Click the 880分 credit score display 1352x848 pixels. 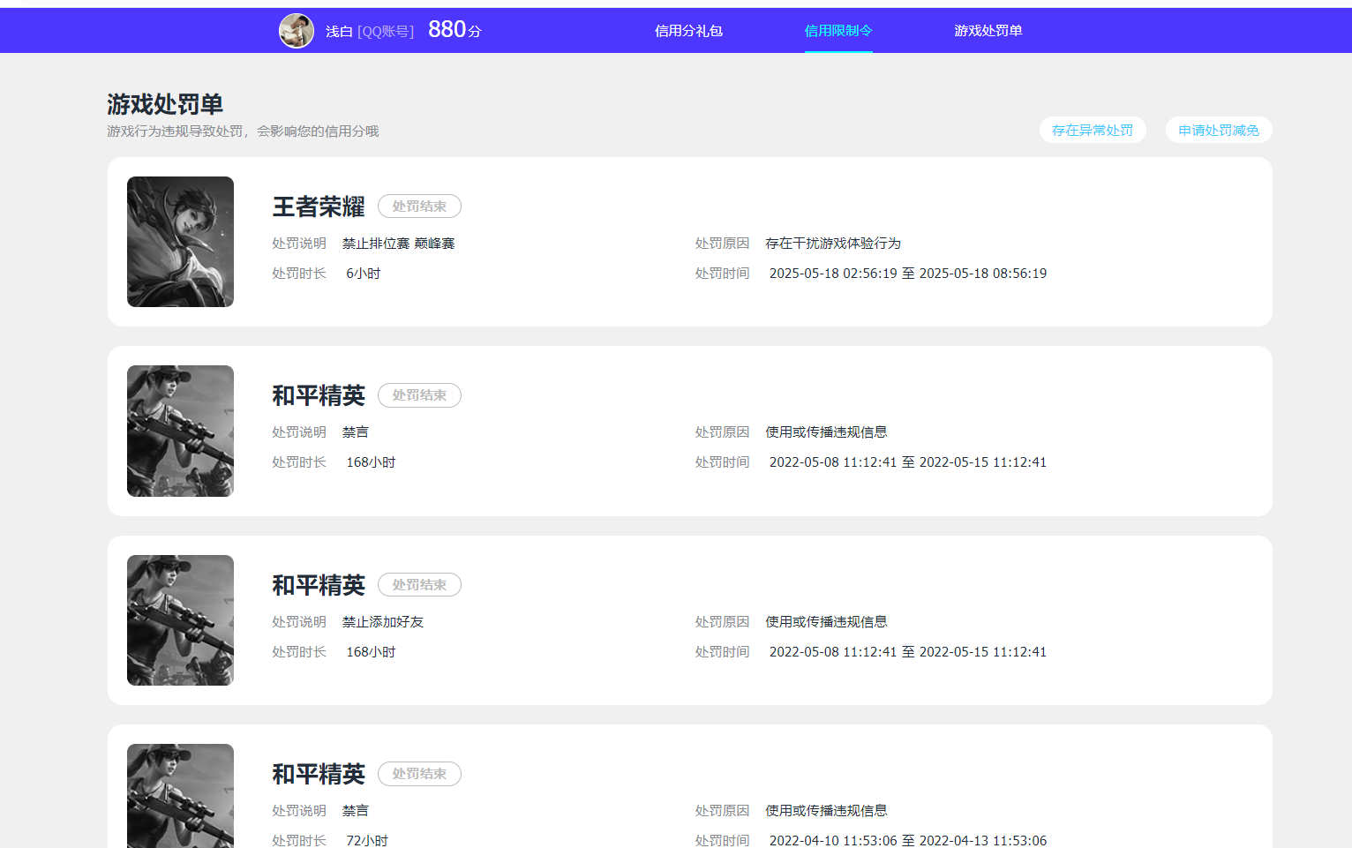pos(453,29)
